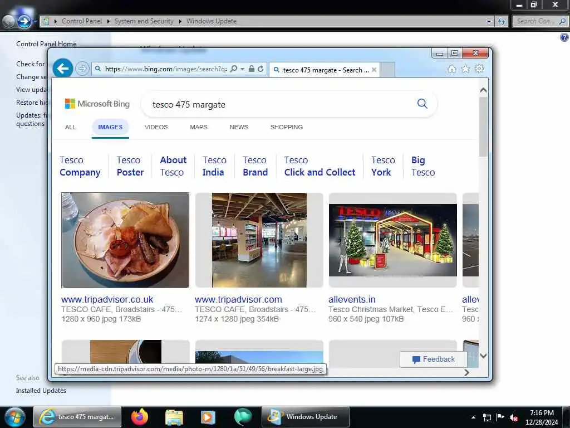Open the IE address bar dropdown arrow
The height and width of the screenshot is (428, 570).
pos(243,69)
